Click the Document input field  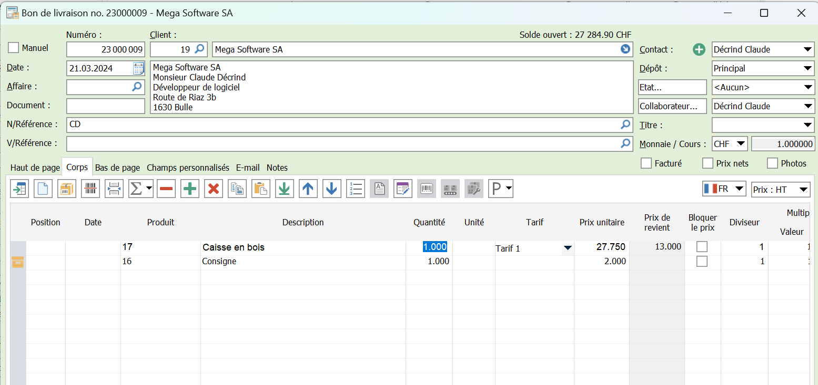coord(106,106)
